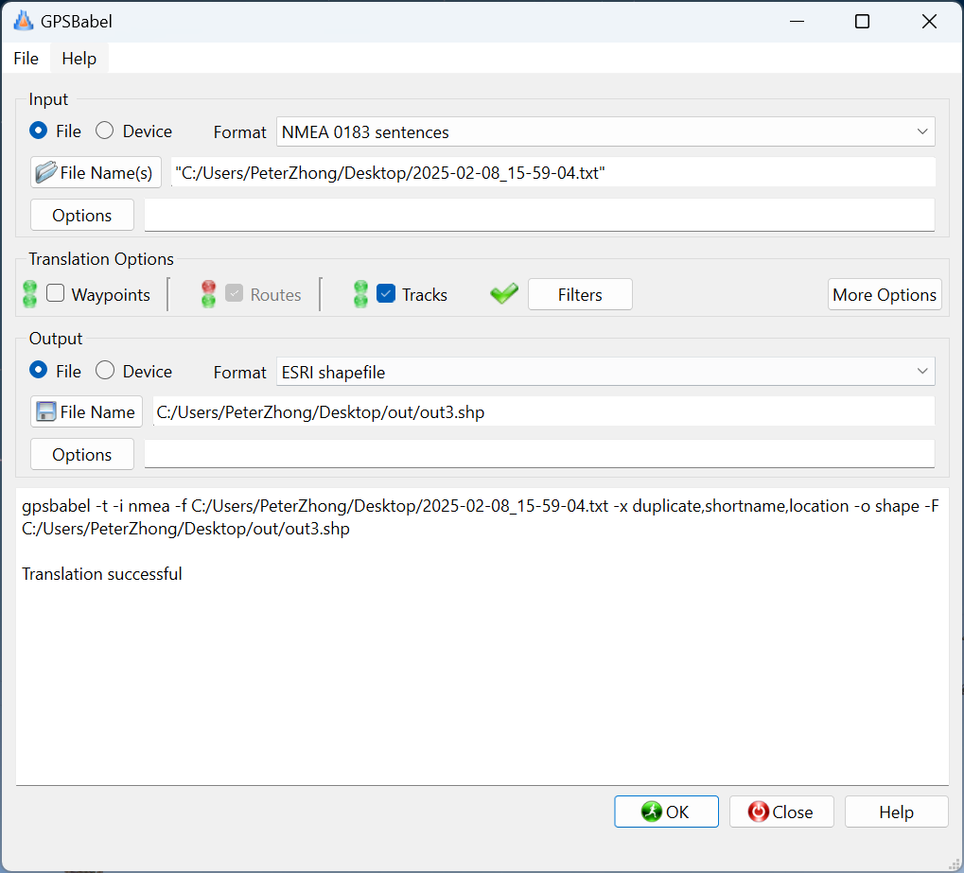Open the Filters dialog button
The height and width of the screenshot is (873, 964).
tap(580, 294)
